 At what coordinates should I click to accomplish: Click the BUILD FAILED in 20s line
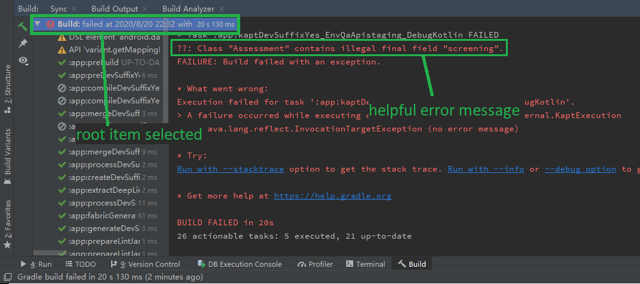click(225, 223)
